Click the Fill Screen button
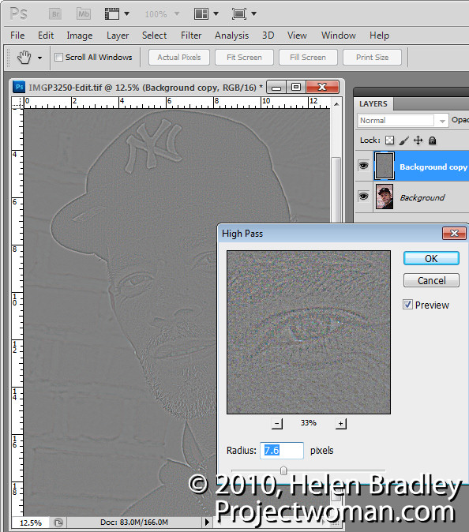This screenshot has height=532, width=469. tap(308, 58)
